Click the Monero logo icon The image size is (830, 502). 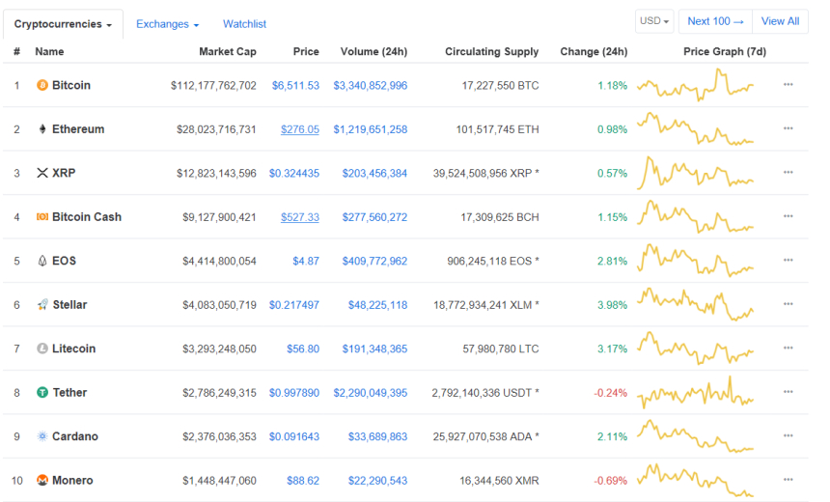[x=42, y=481]
